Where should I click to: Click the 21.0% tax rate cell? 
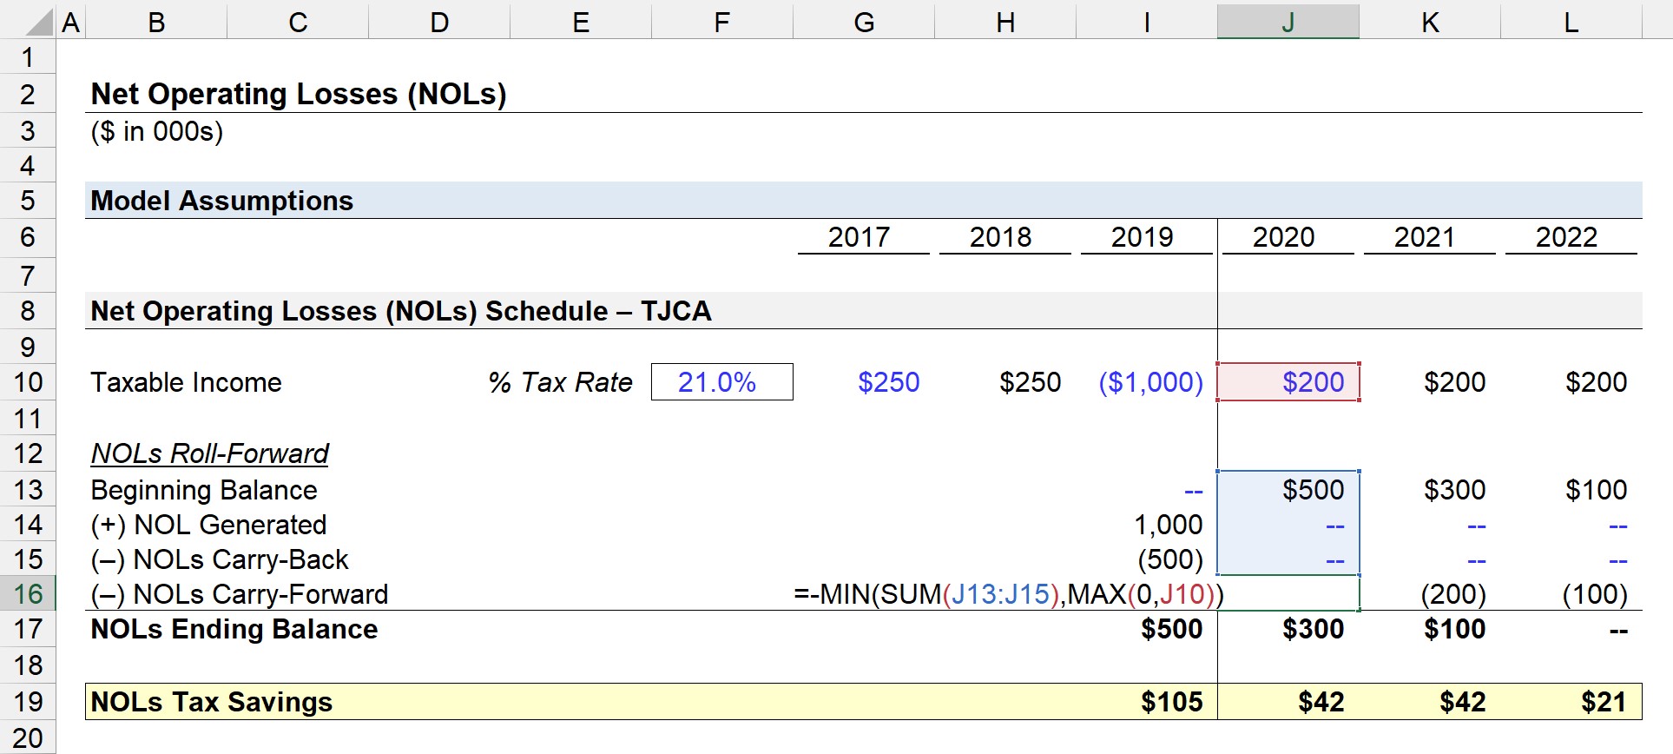tap(721, 382)
